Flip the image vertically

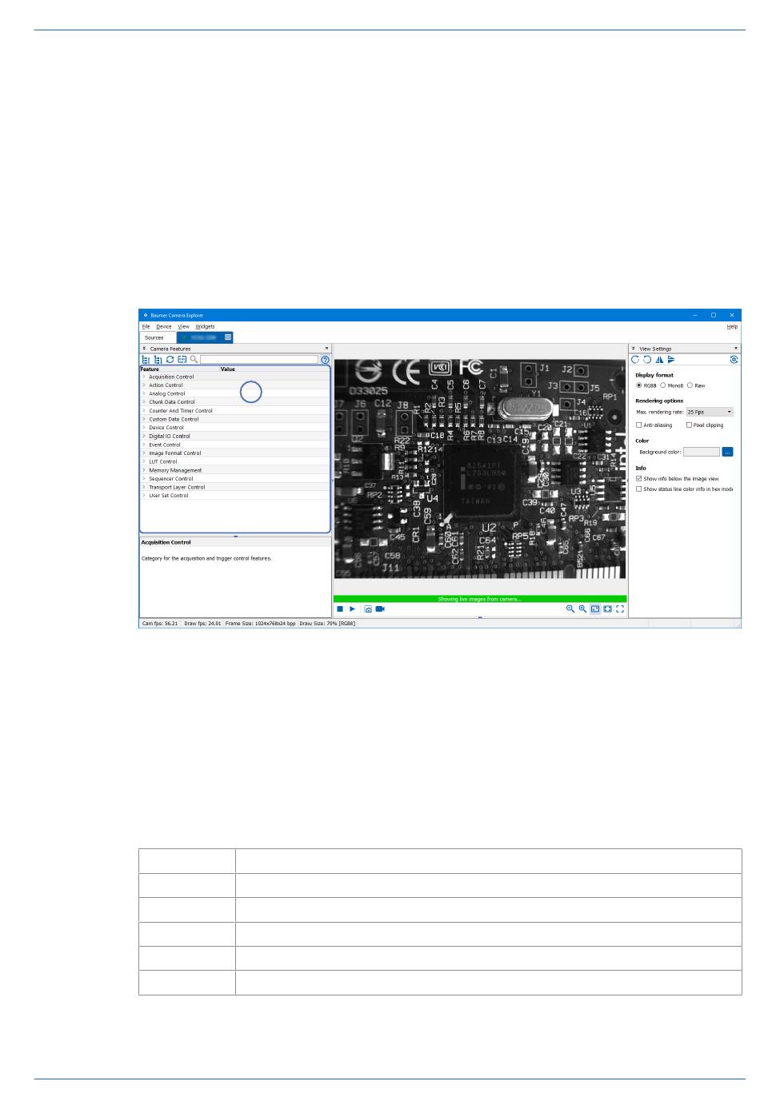(x=671, y=360)
